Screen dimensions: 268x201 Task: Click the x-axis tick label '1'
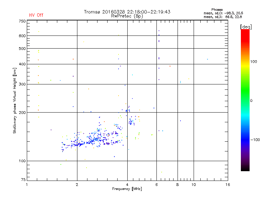point(27,185)
